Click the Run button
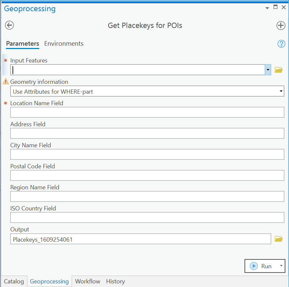Viewport: 289px width, 287px height. (x=261, y=266)
